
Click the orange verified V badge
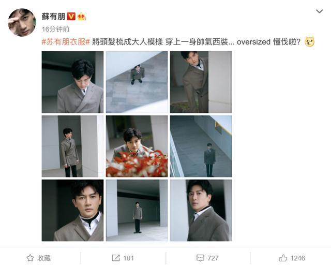pos(71,16)
